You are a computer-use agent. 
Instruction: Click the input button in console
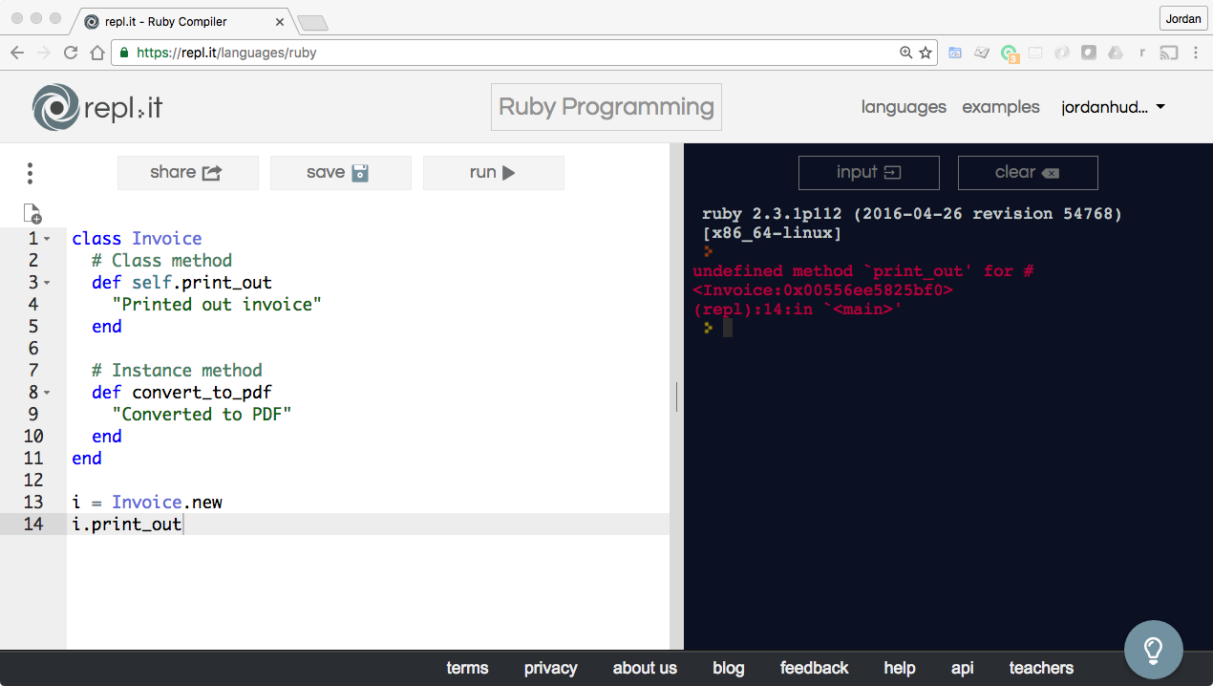click(869, 173)
